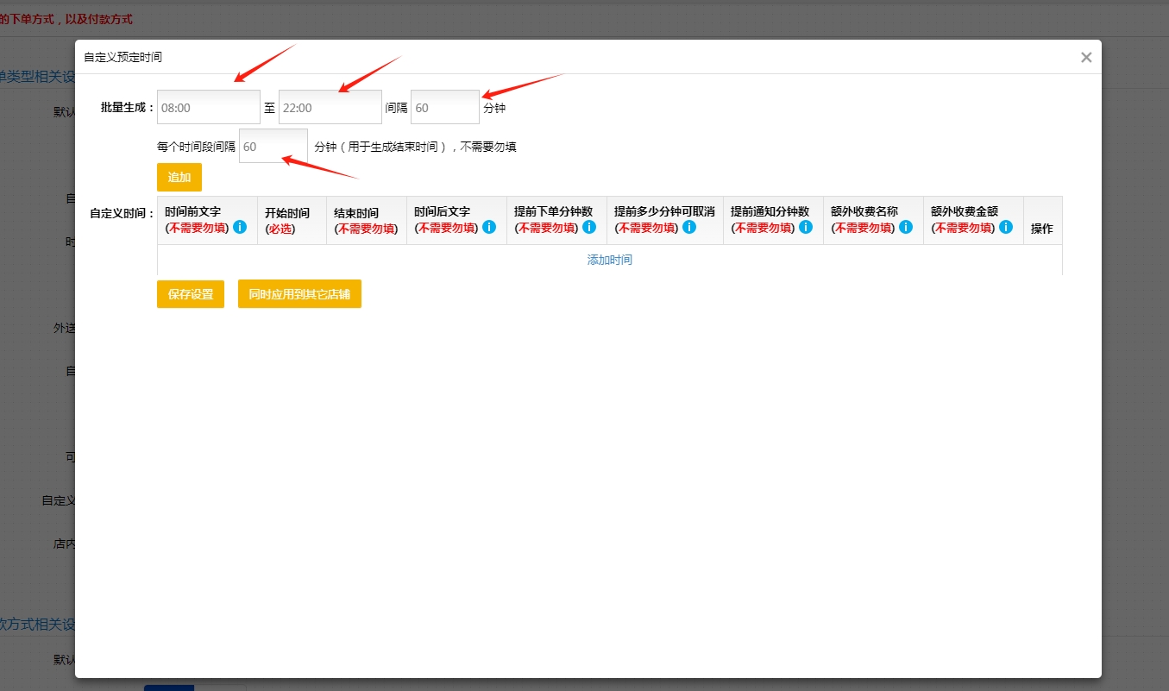The image size is (1169, 691).
Task: Click the 结束时间 column header
Action: pos(356,213)
